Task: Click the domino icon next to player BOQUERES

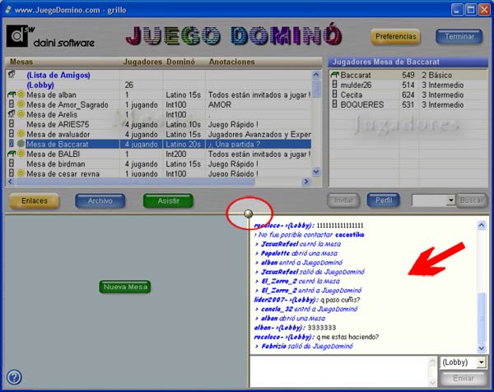Action: click(x=334, y=104)
